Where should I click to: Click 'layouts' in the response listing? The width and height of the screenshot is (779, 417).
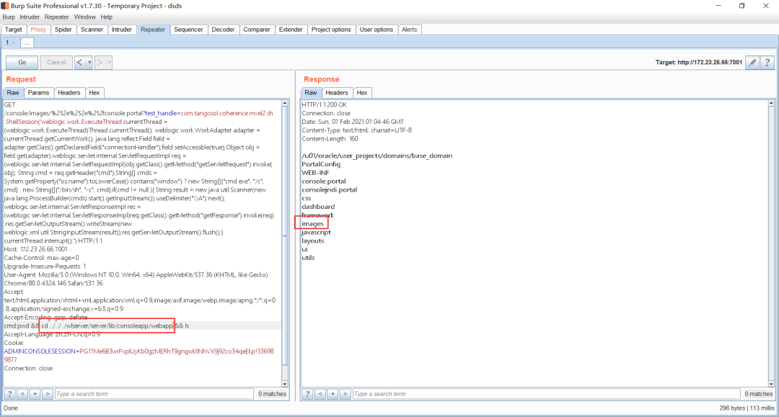click(312, 241)
